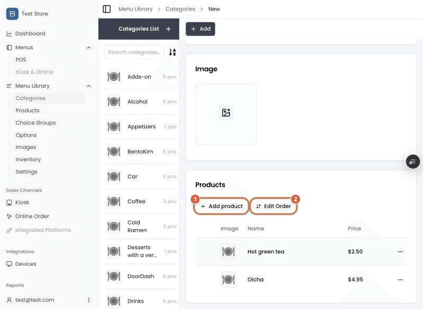The width and height of the screenshot is (423, 309).
Task: Open the Dashboard page
Action: (30, 34)
